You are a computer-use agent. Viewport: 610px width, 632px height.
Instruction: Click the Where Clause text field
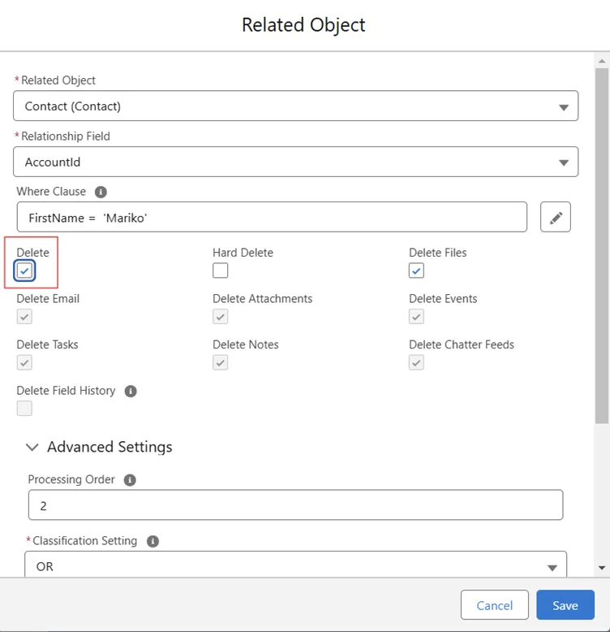tap(272, 218)
